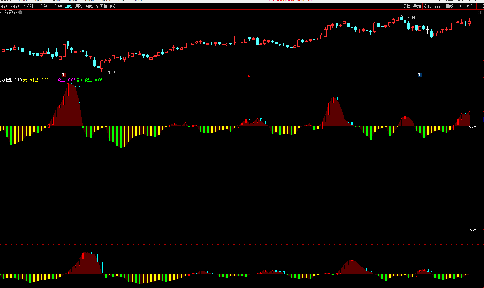Click the 统计 statistics button
The height and width of the screenshot is (288, 484).
[x=438, y=6]
